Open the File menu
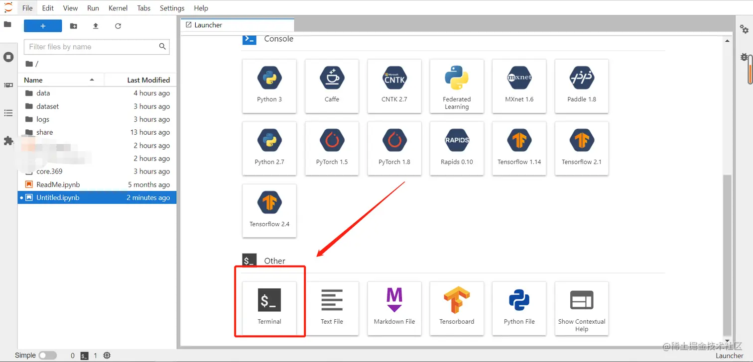 27,8
